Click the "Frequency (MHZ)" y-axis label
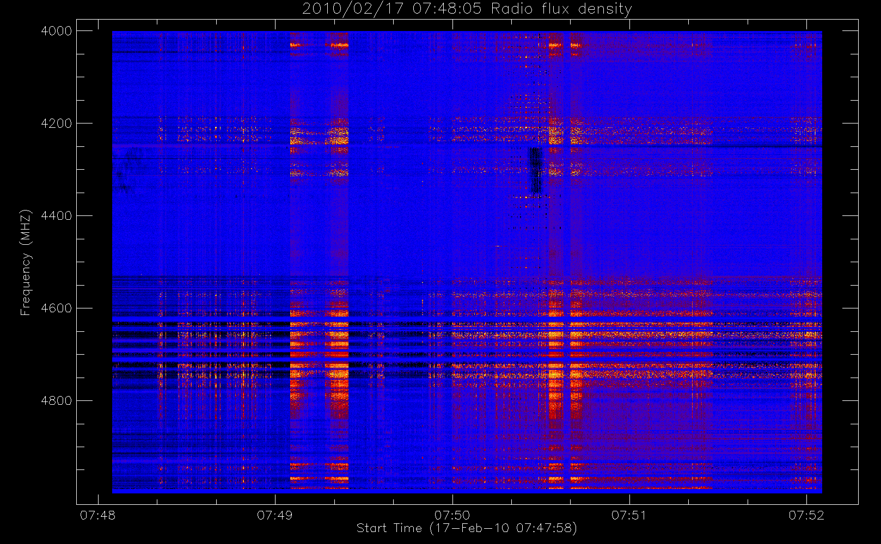The width and height of the screenshot is (881, 544). pos(25,262)
